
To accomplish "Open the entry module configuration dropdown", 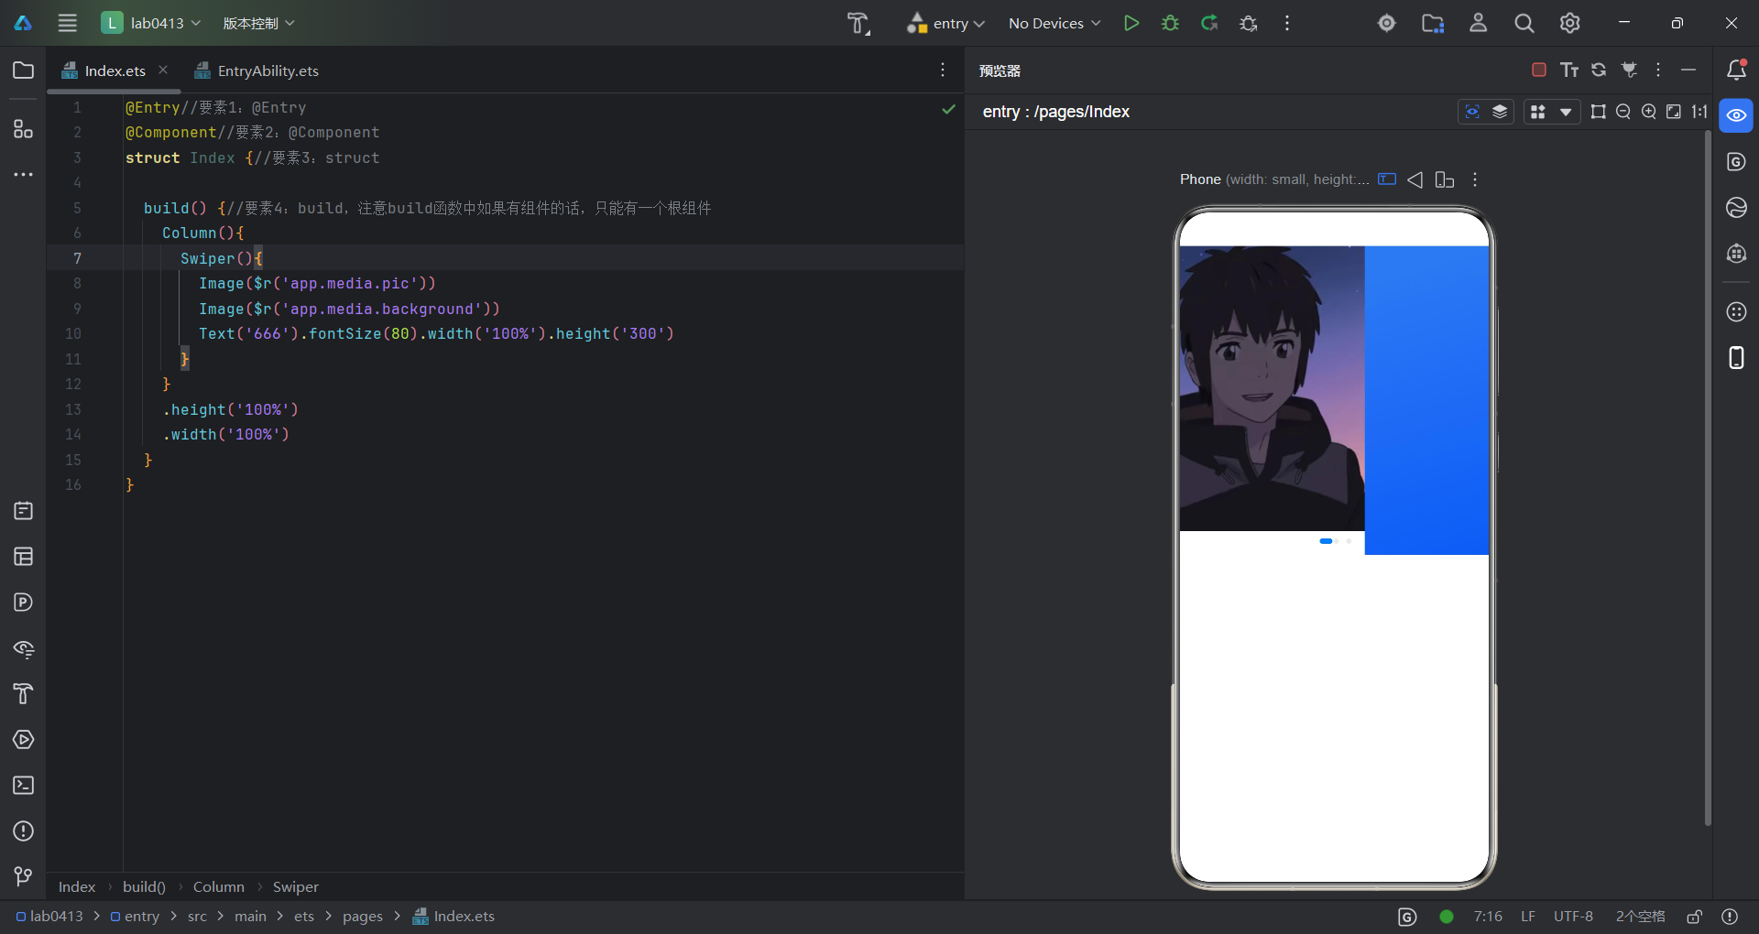I will coord(945,23).
